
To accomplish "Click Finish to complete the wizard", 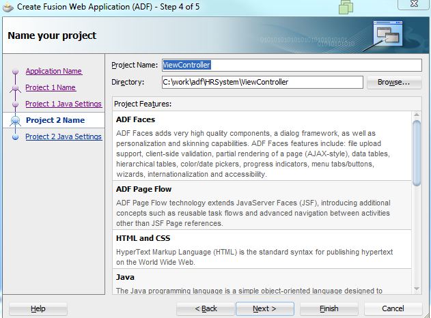I will (329, 308).
